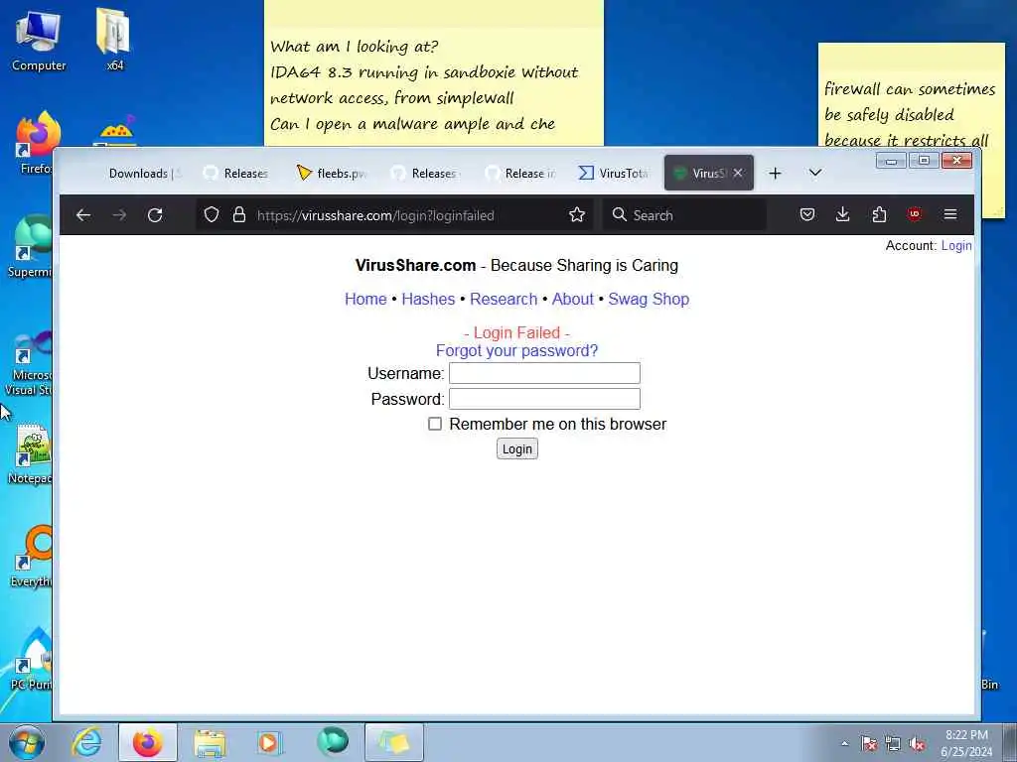This screenshot has height=762, width=1017.
Task: Click the Action Center flag icon
Action: coord(868,744)
